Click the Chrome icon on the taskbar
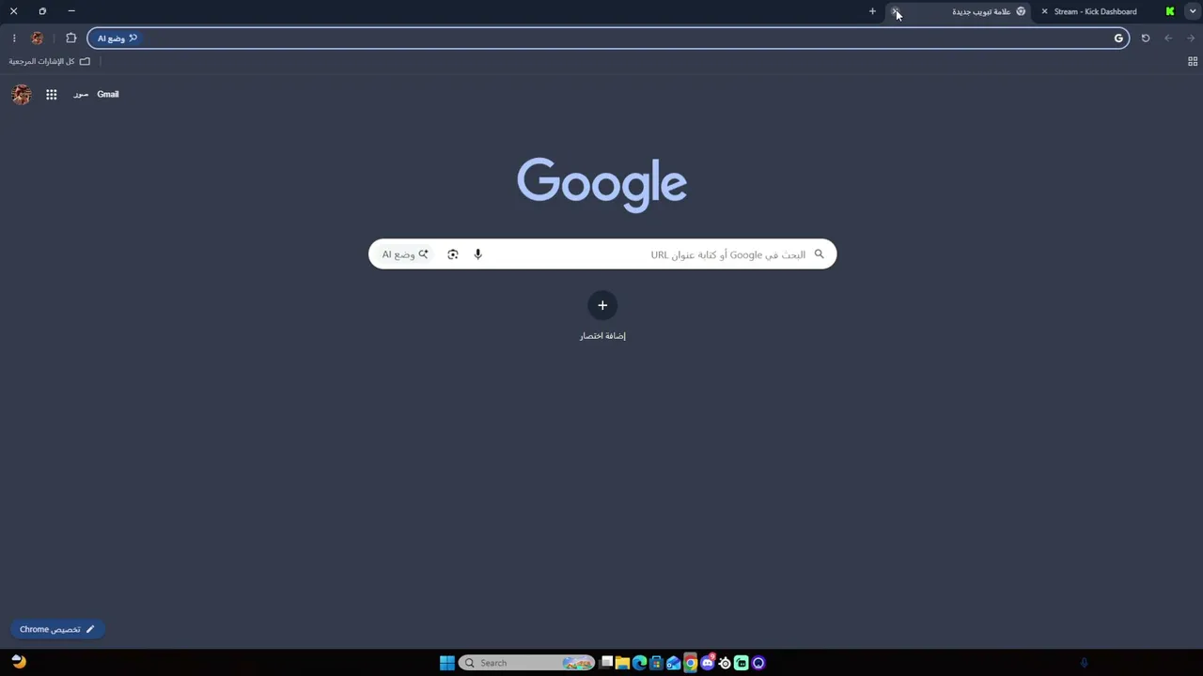 (691, 663)
